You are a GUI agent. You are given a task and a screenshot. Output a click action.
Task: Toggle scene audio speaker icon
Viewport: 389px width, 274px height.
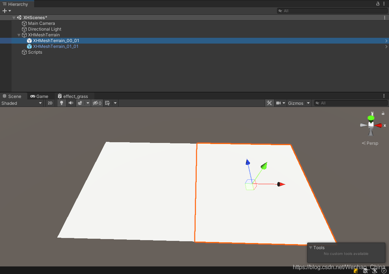pos(71,103)
